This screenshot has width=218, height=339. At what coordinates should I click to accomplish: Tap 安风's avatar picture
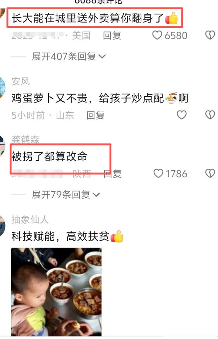click(x=2, y=88)
